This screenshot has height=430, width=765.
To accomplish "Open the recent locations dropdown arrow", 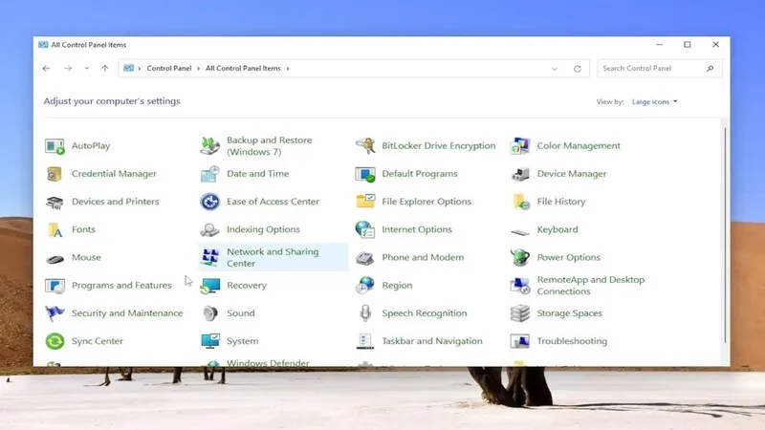I will 86,69.
